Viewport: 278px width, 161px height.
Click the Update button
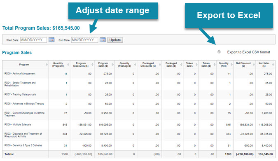click(x=115, y=40)
